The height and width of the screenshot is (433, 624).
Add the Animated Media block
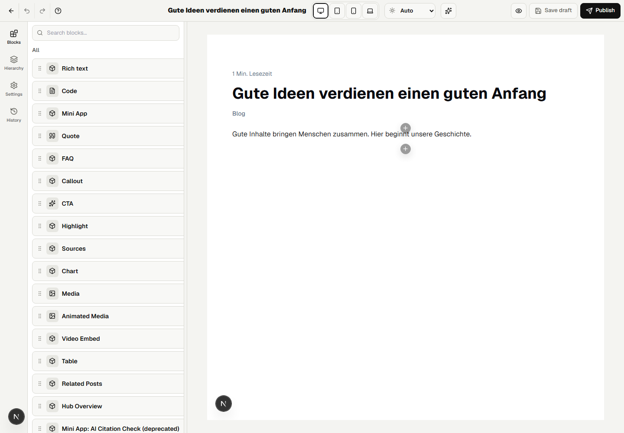pyautogui.click(x=108, y=316)
